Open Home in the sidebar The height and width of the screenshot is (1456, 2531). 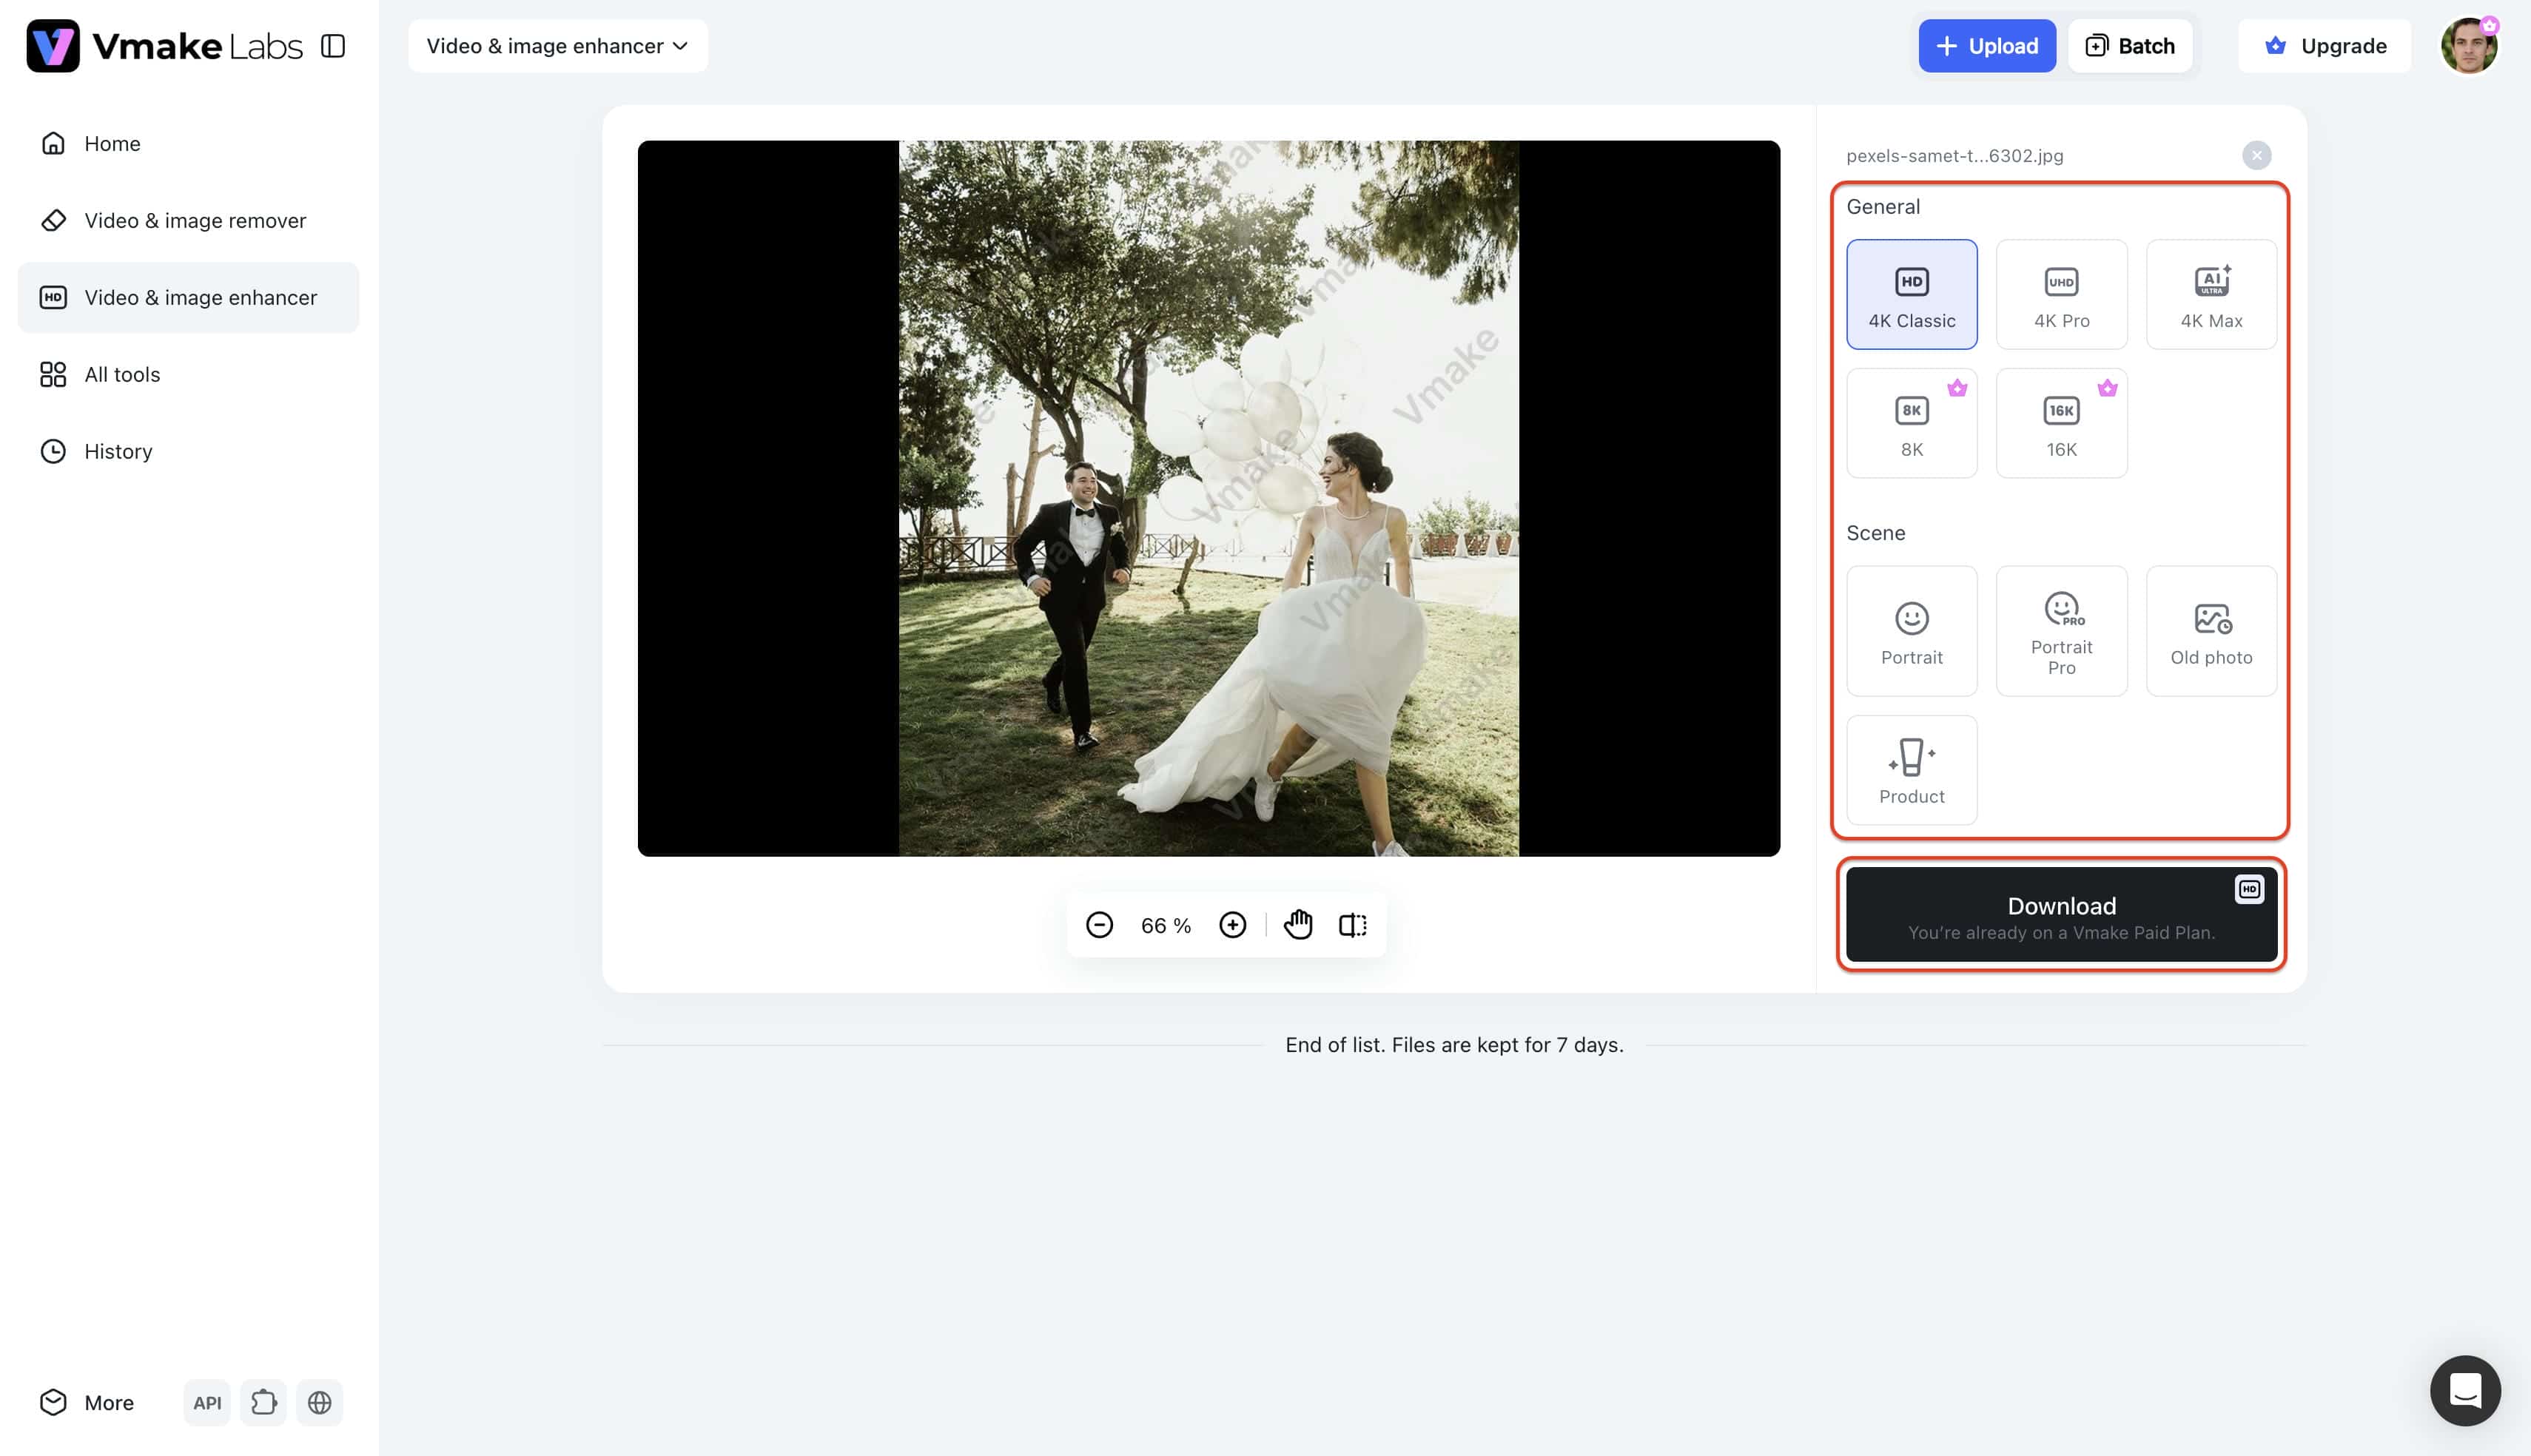coord(188,143)
